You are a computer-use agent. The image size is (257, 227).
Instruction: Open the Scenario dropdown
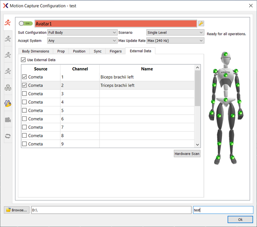[175, 32]
